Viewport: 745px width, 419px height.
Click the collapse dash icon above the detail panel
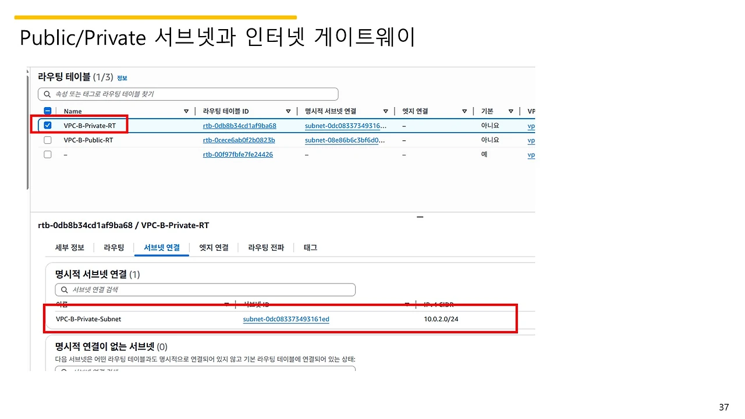pyautogui.click(x=420, y=216)
